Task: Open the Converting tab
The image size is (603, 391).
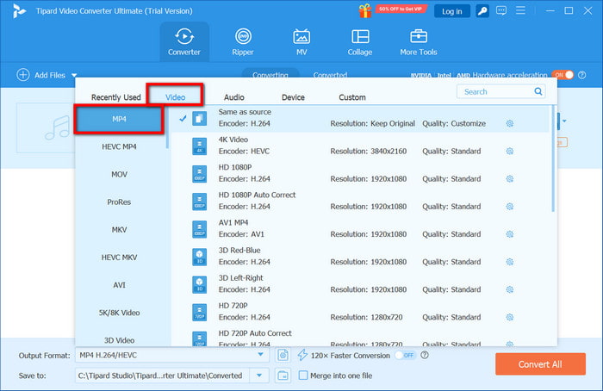Action: pyautogui.click(x=270, y=75)
